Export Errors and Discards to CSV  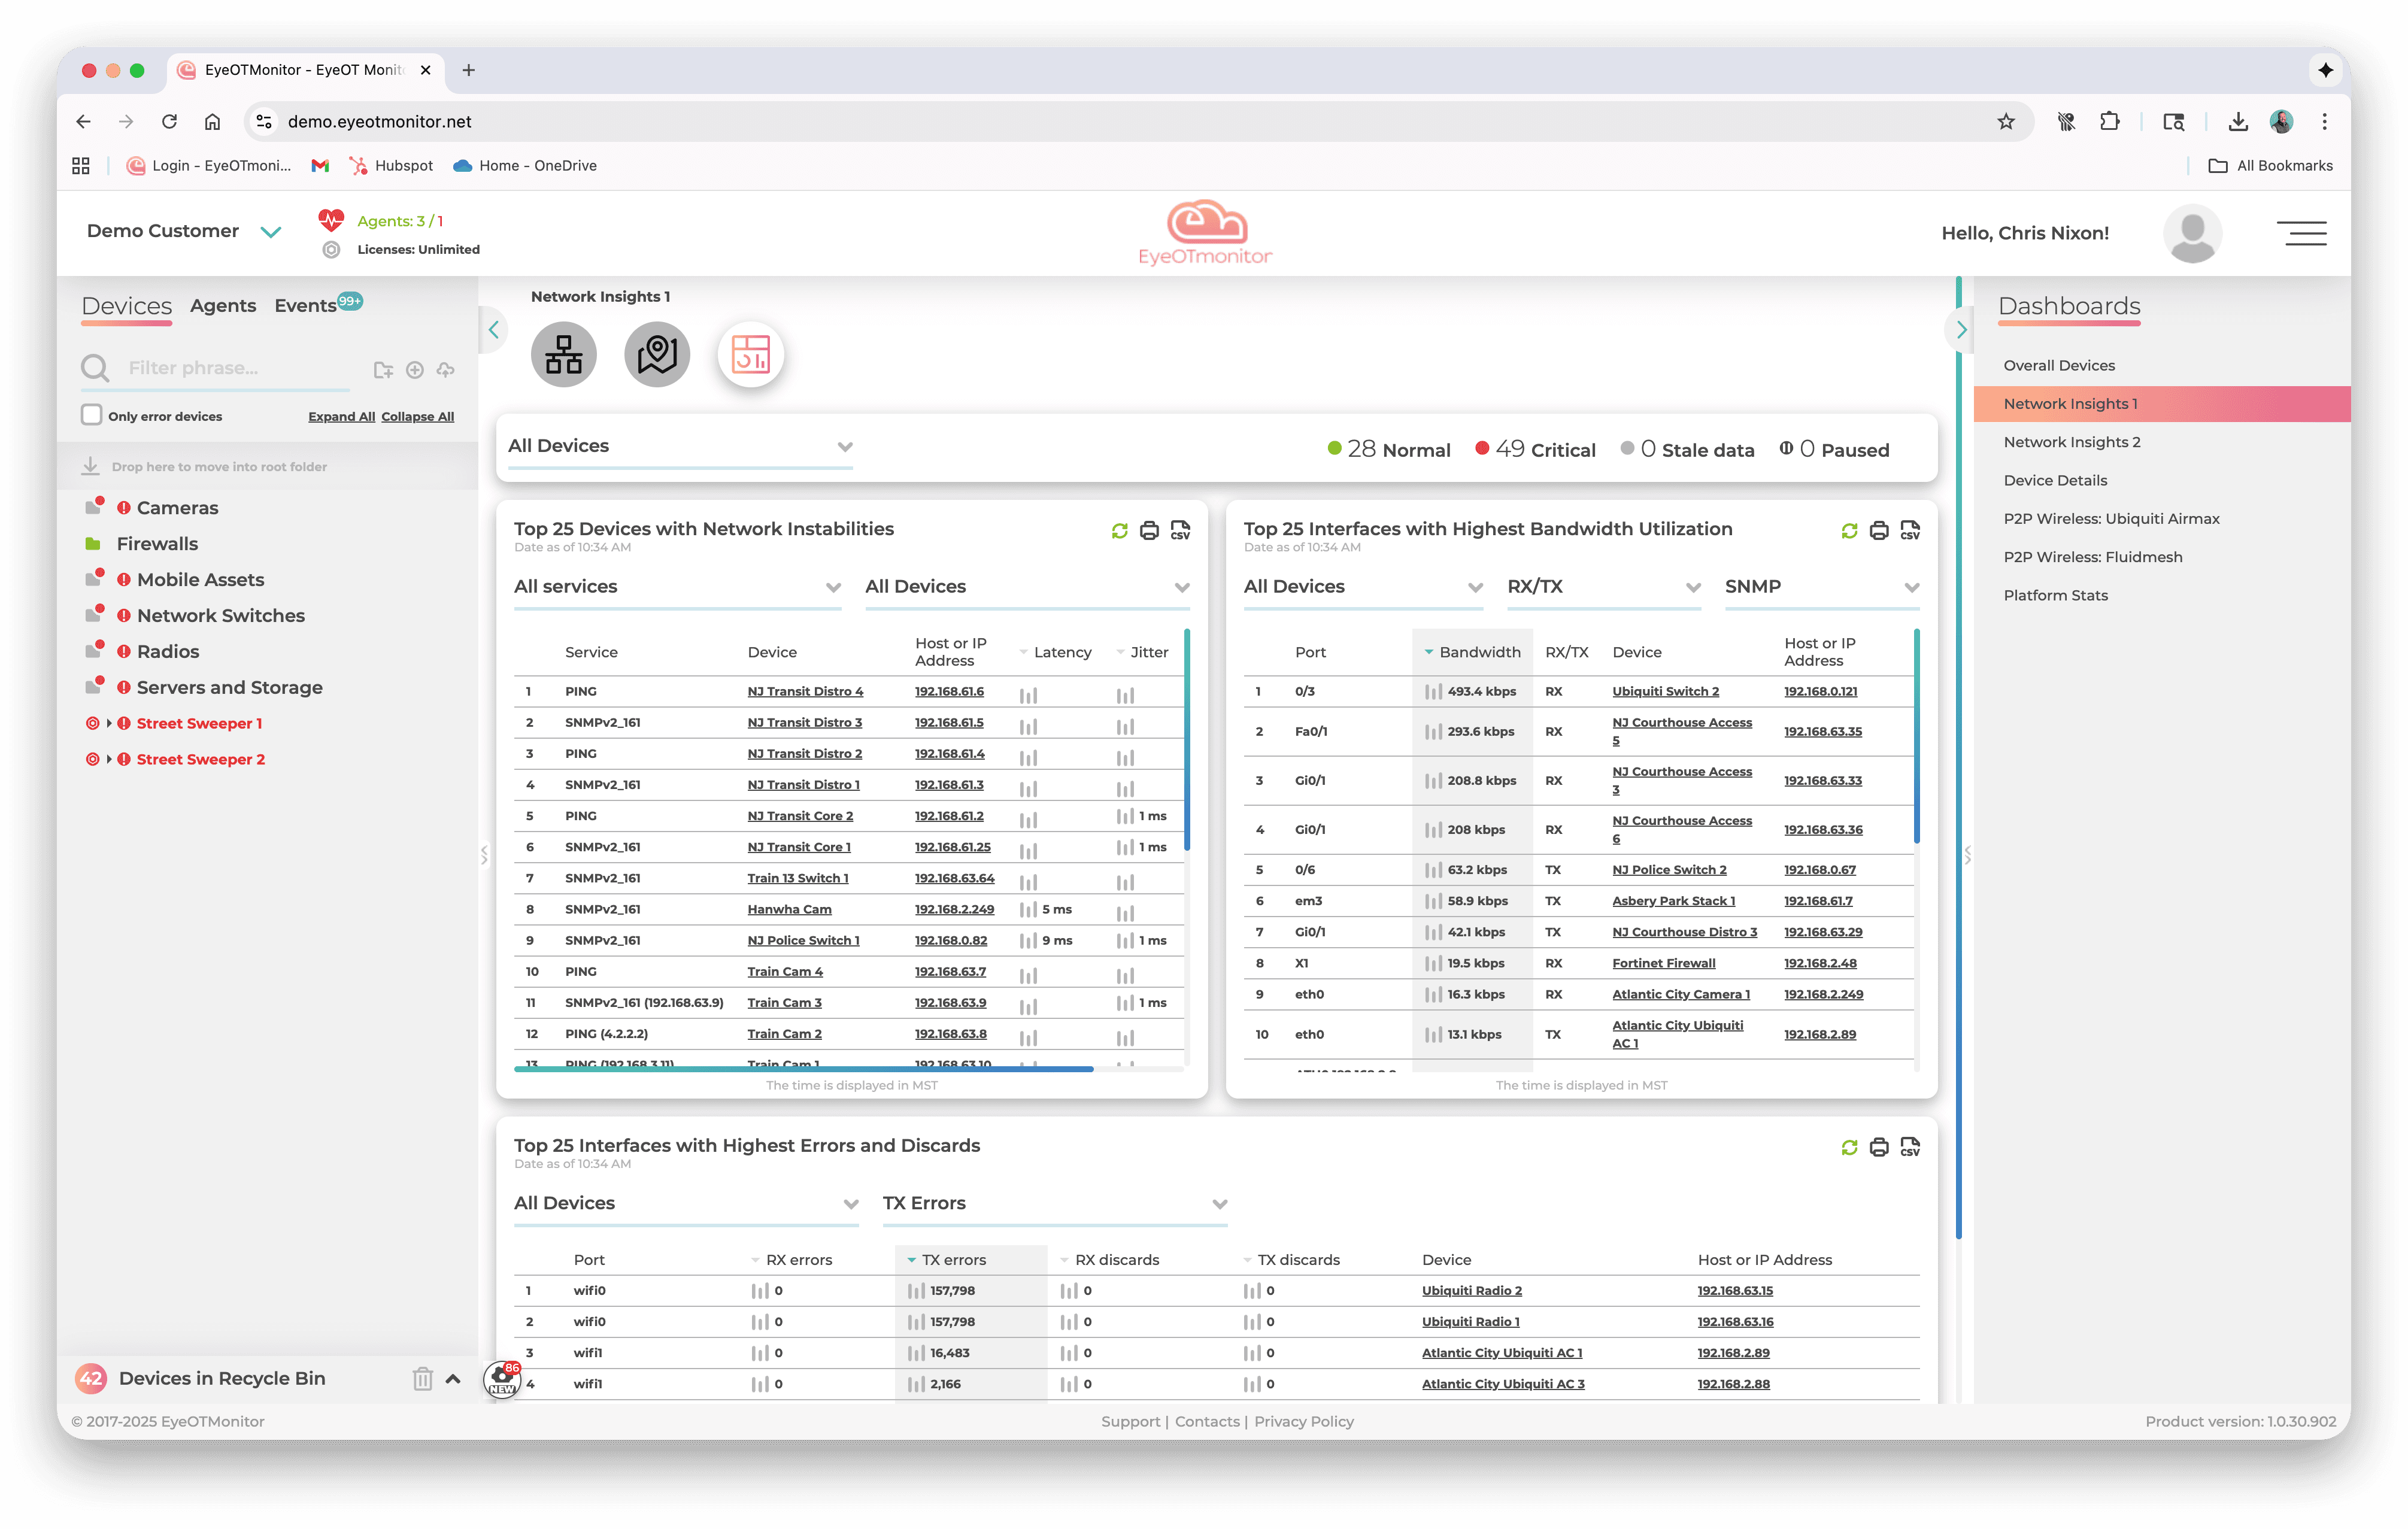point(1909,1147)
